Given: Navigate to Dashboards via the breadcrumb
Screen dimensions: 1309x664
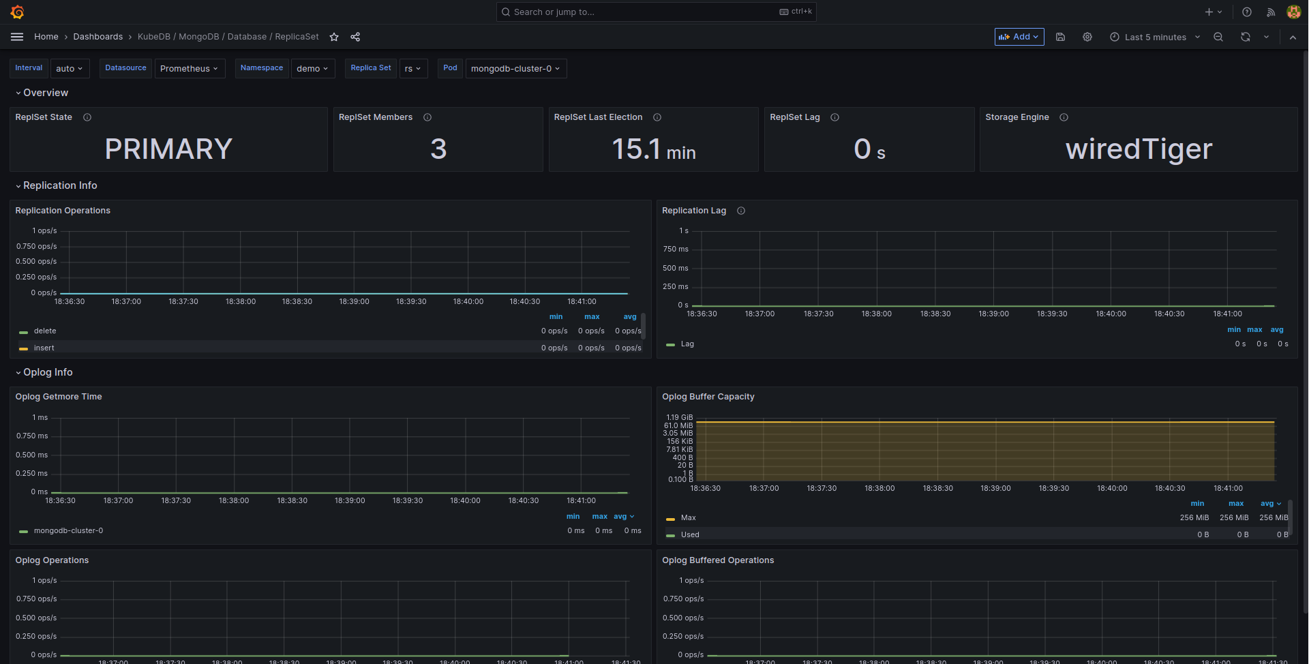Looking at the screenshot, I should click(97, 37).
